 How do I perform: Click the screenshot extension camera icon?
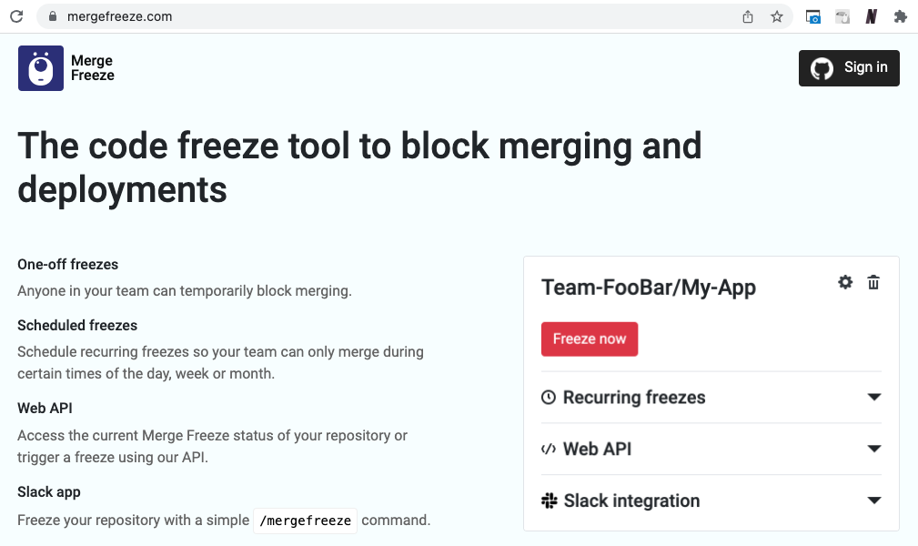pyautogui.click(x=813, y=16)
